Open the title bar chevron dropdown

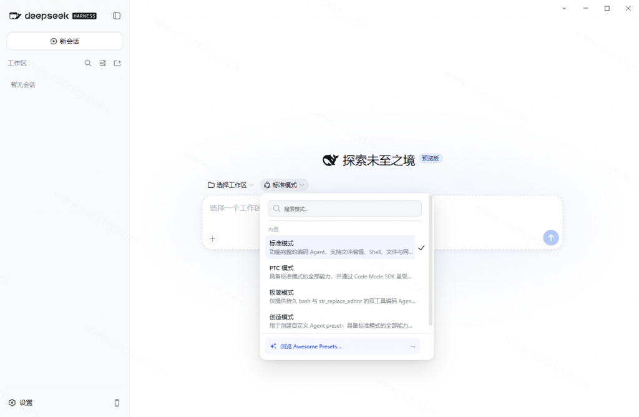[564, 8]
